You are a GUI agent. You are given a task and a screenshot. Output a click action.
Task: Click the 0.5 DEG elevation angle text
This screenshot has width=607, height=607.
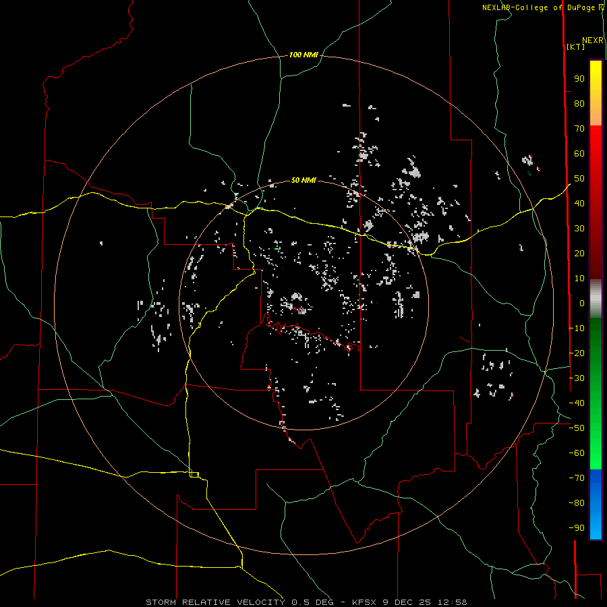pos(312,602)
